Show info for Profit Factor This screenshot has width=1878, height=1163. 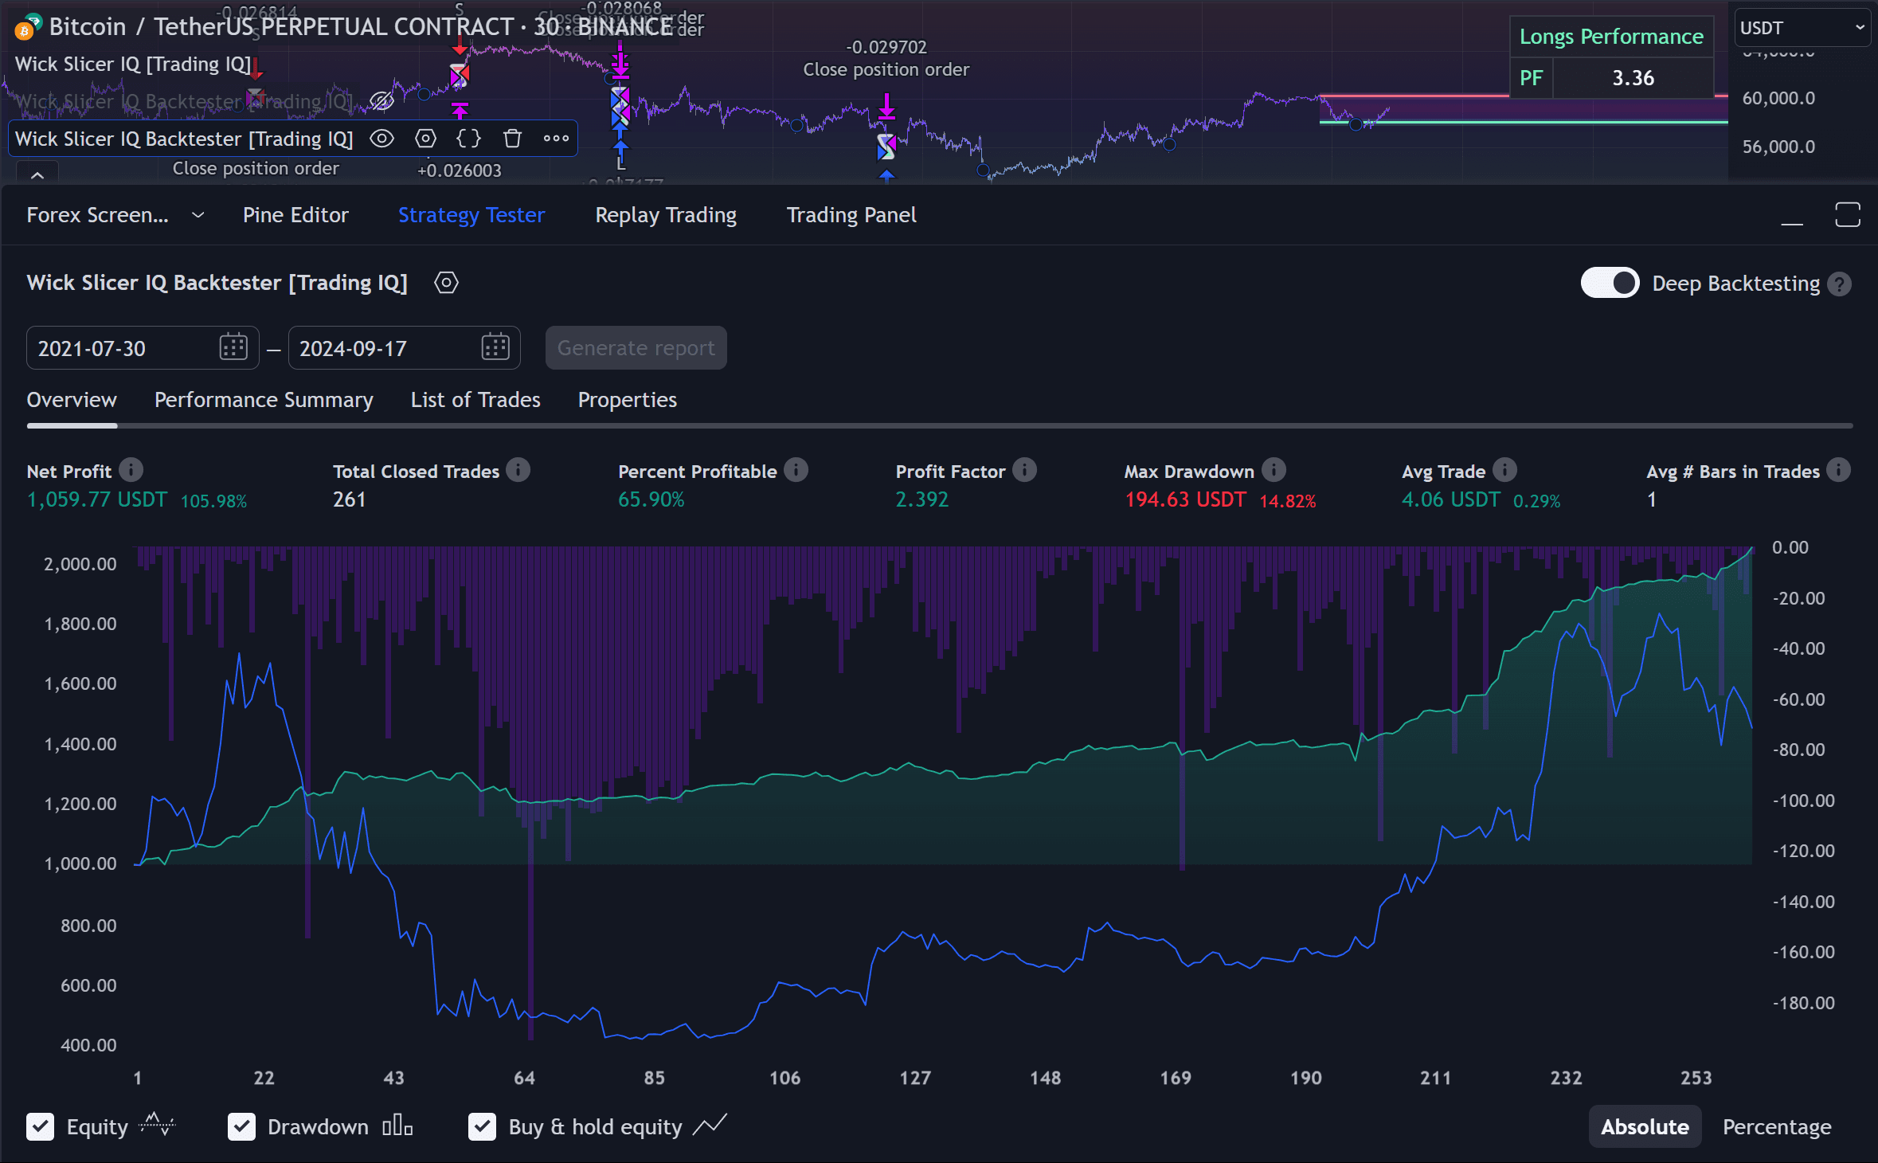[1025, 471]
